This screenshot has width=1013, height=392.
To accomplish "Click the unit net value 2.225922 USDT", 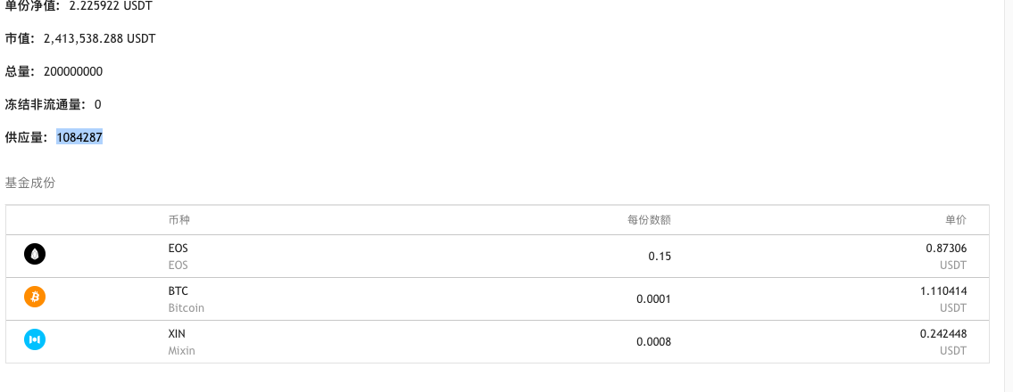I will click(x=111, y=6).
